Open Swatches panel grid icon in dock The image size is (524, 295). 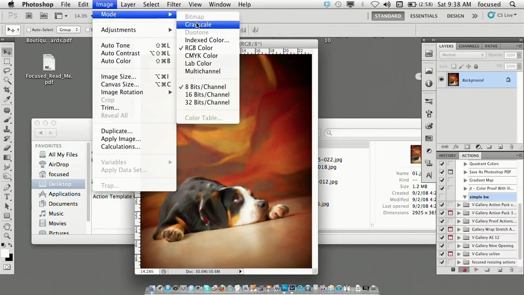(x=429, y=139)
